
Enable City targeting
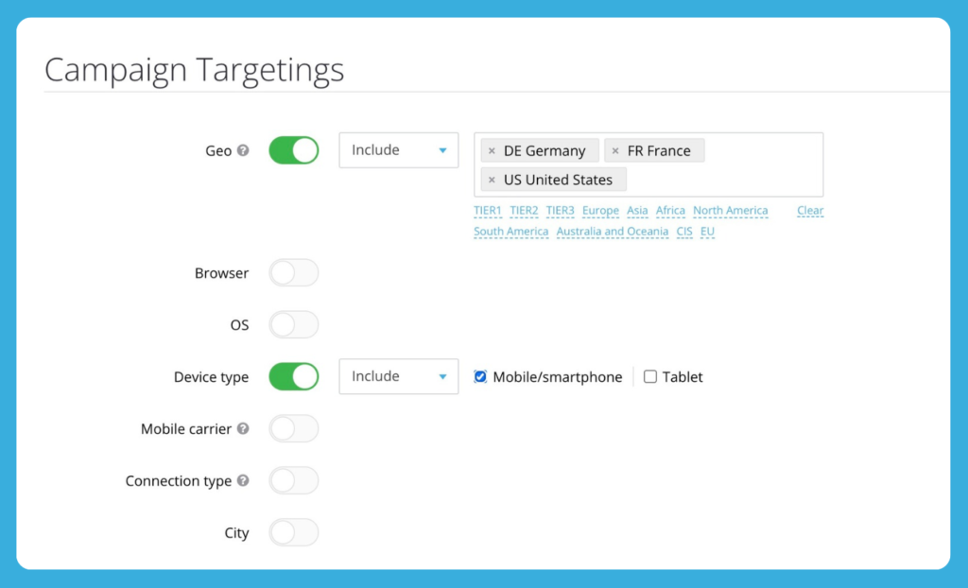[x=293, y=532]
